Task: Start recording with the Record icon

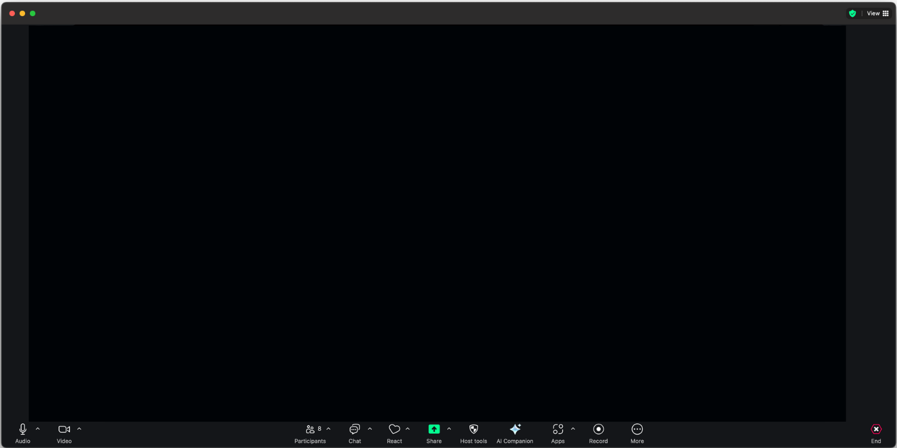Action: click(599, 429)
